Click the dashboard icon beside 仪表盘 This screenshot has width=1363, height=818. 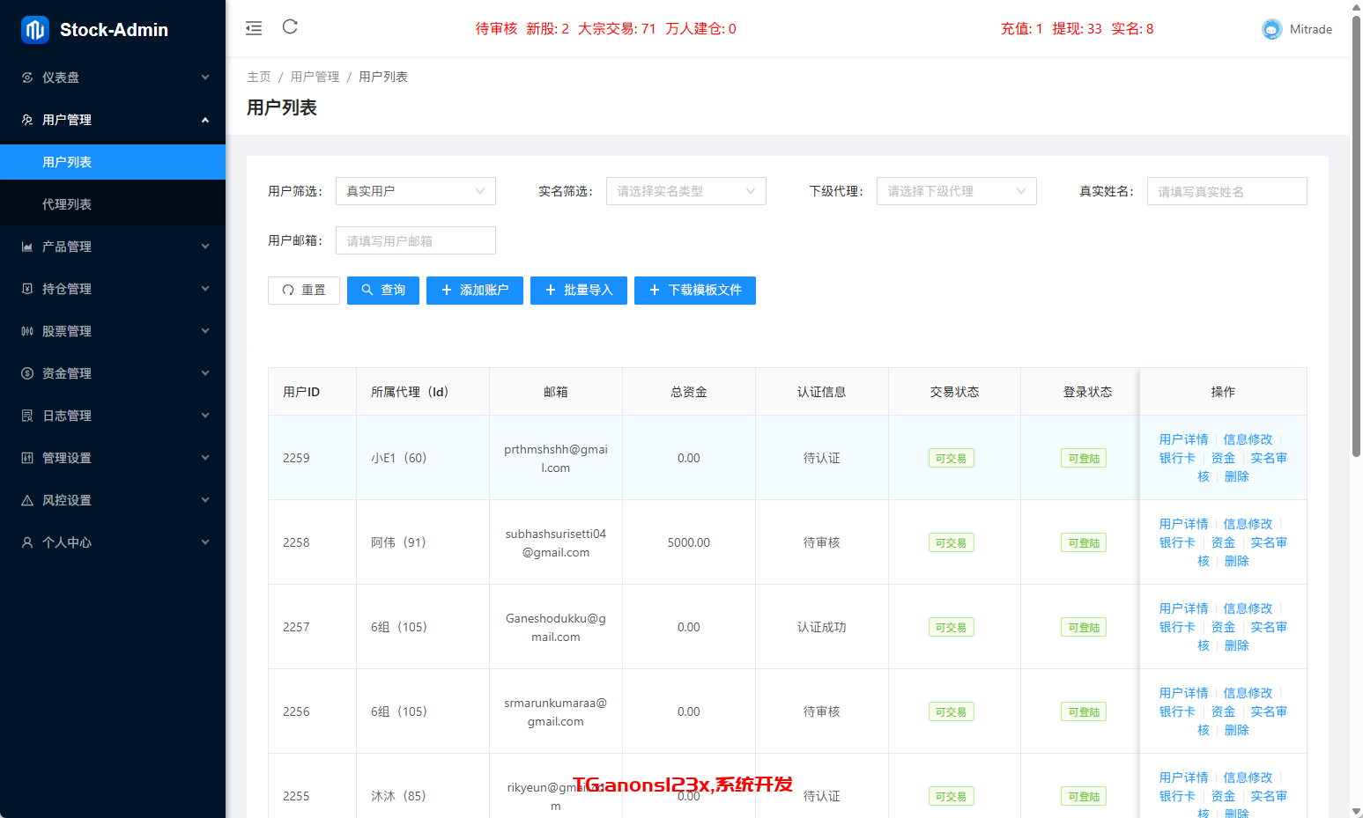click(27, 77)
